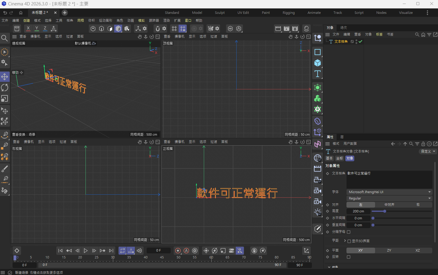The image size is (438, 275).
Task: Toggle X axis lock
Action: [28, 28]
